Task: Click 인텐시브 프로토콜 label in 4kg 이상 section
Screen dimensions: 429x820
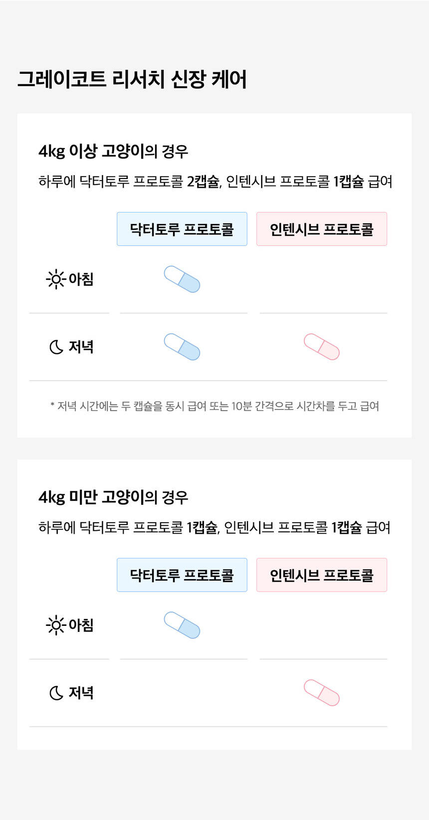Action: [x=322, y=229]
